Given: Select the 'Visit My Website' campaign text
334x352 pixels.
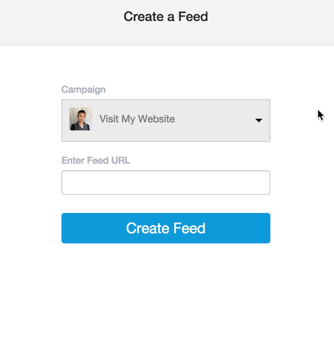Looking at the screenshot, I should [x=137, y=119].
